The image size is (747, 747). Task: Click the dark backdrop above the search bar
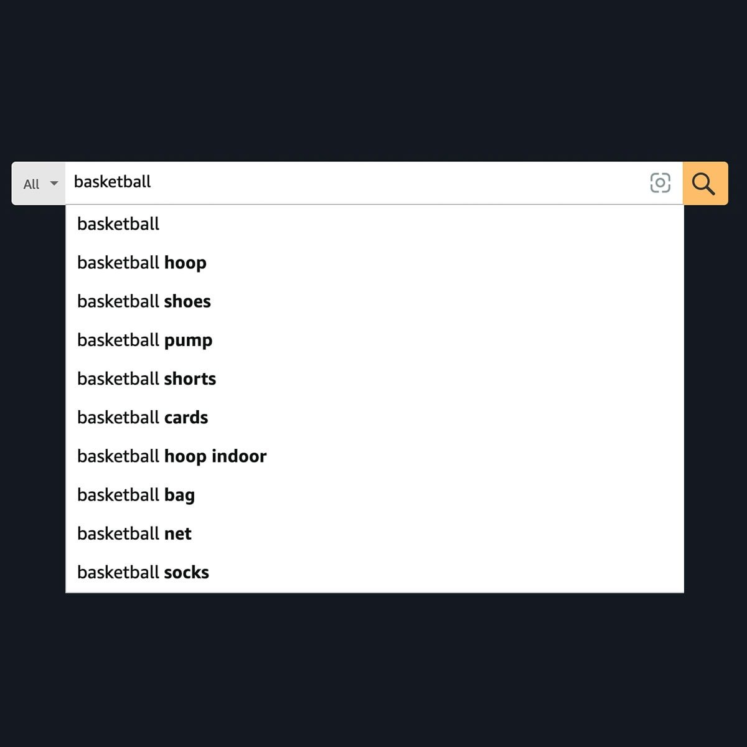[374, 81]
